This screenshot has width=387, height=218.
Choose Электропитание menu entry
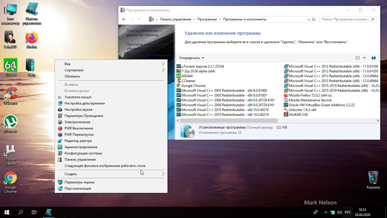pos(111,122)
